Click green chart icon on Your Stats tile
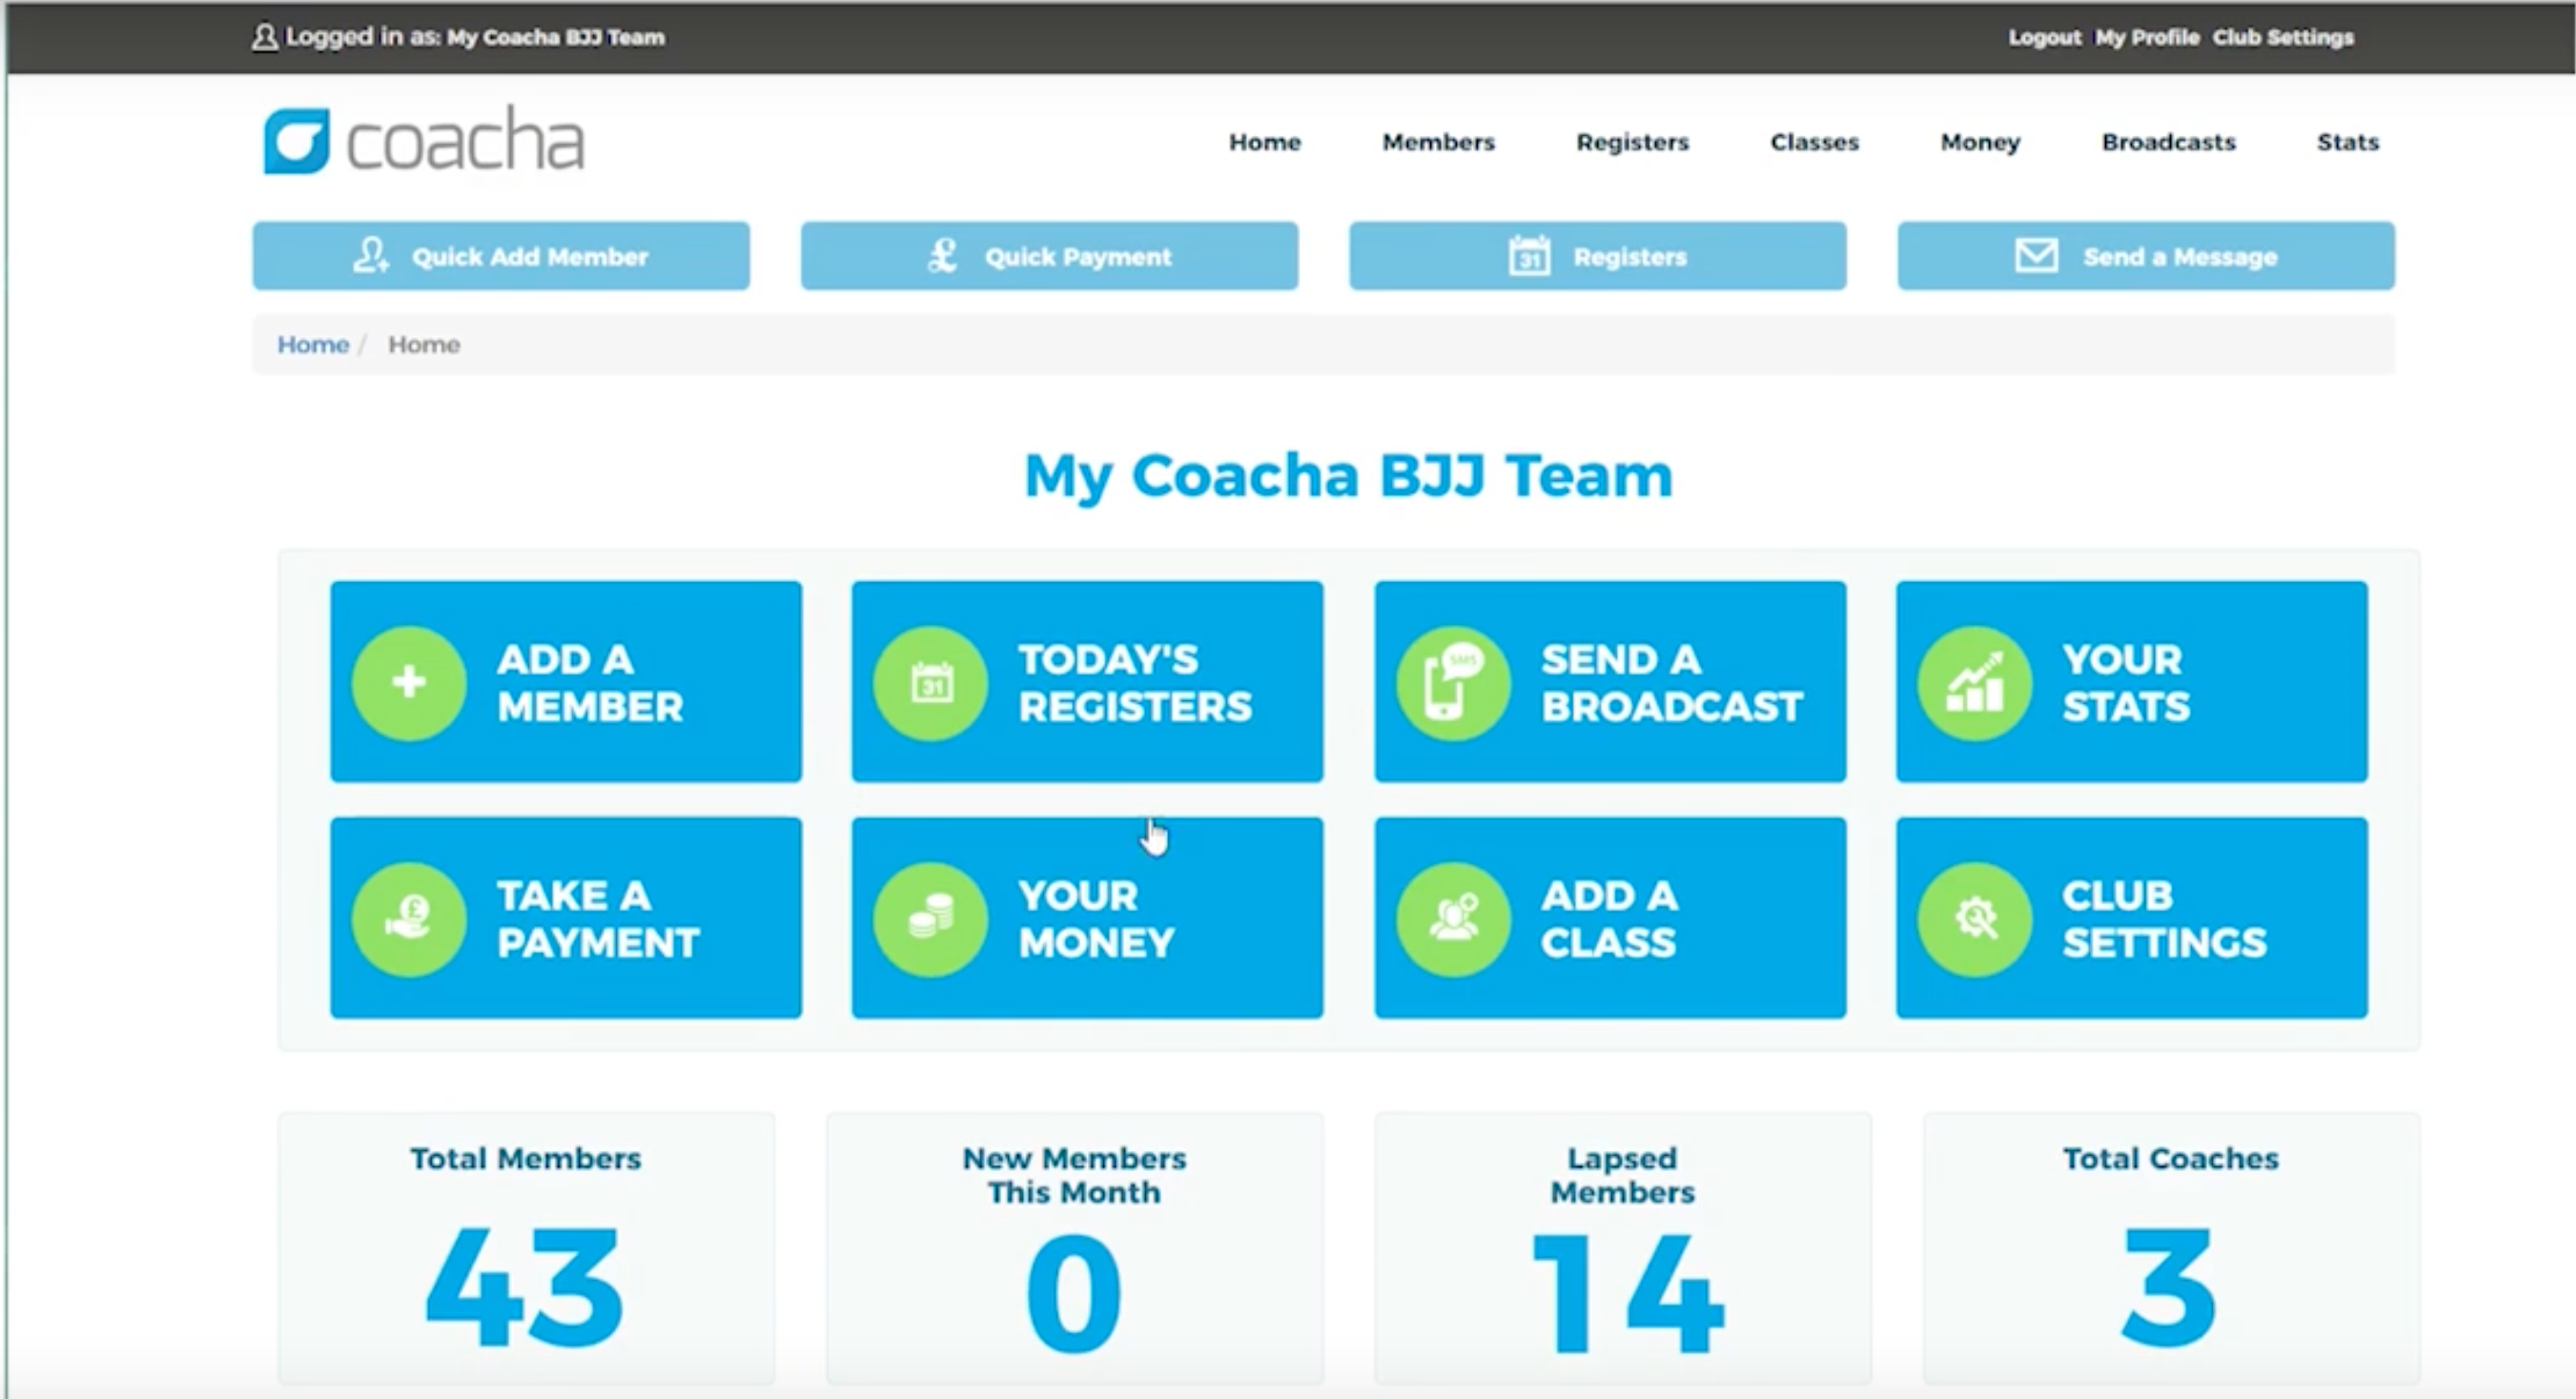The width and height of the screenshot is (2576, 1399). 1975,683
